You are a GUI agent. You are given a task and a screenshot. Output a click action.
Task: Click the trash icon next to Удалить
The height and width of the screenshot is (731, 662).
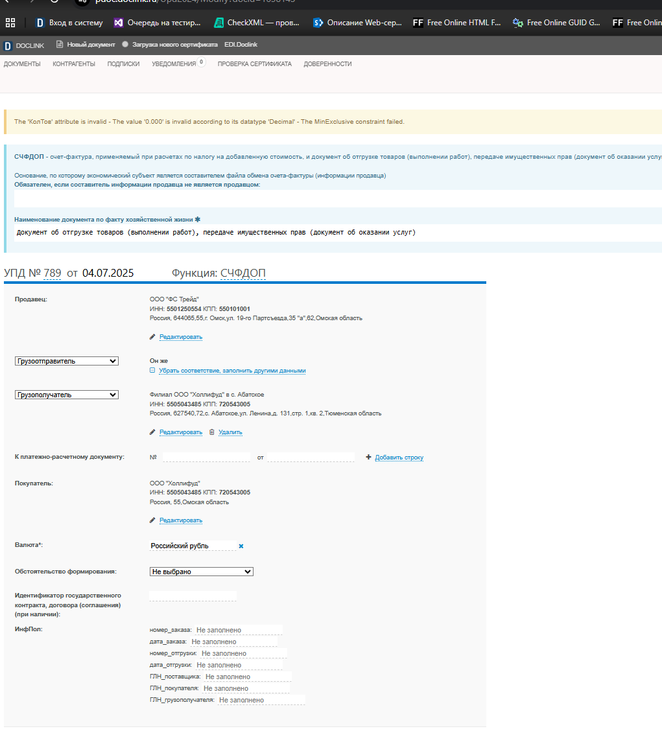coord(212,432)
